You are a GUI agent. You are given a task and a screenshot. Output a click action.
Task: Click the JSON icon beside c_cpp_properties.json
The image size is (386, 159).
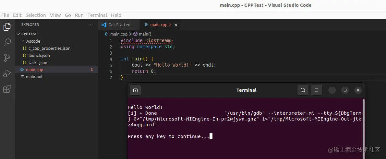24,48
